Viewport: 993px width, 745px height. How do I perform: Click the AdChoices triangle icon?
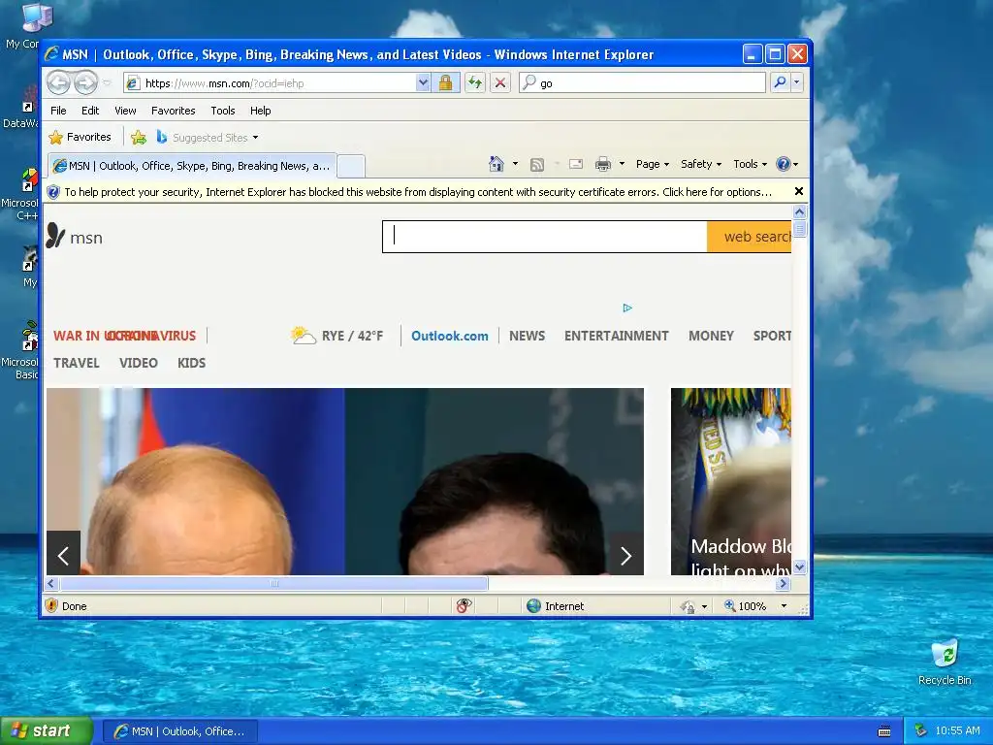627,308
